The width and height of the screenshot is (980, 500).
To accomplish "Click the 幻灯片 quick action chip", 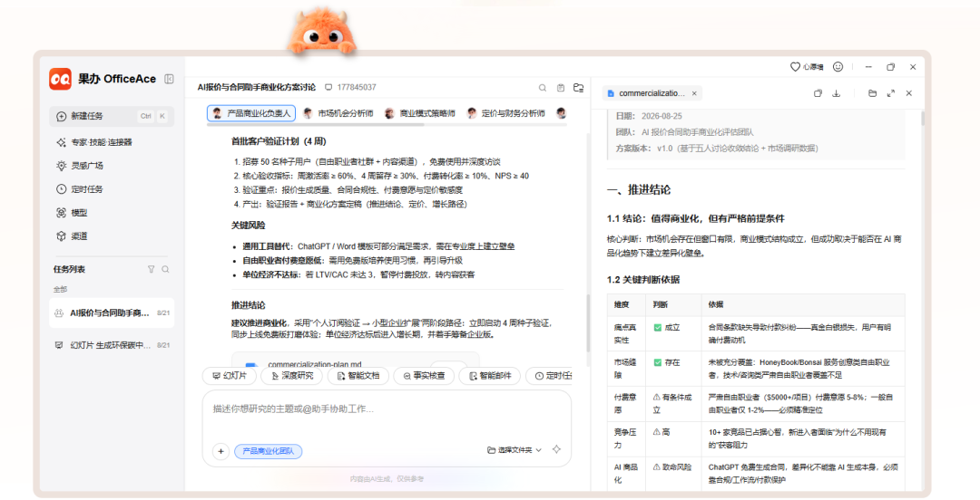I will coord(230,376).
